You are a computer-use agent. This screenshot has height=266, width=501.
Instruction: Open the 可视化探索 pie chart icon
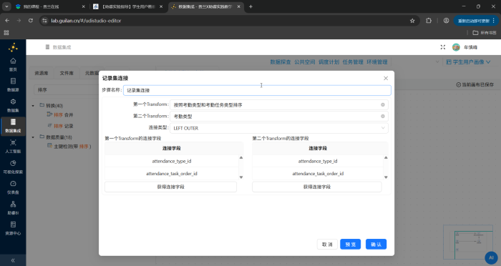pyautogui.click(x=13, y=163)
